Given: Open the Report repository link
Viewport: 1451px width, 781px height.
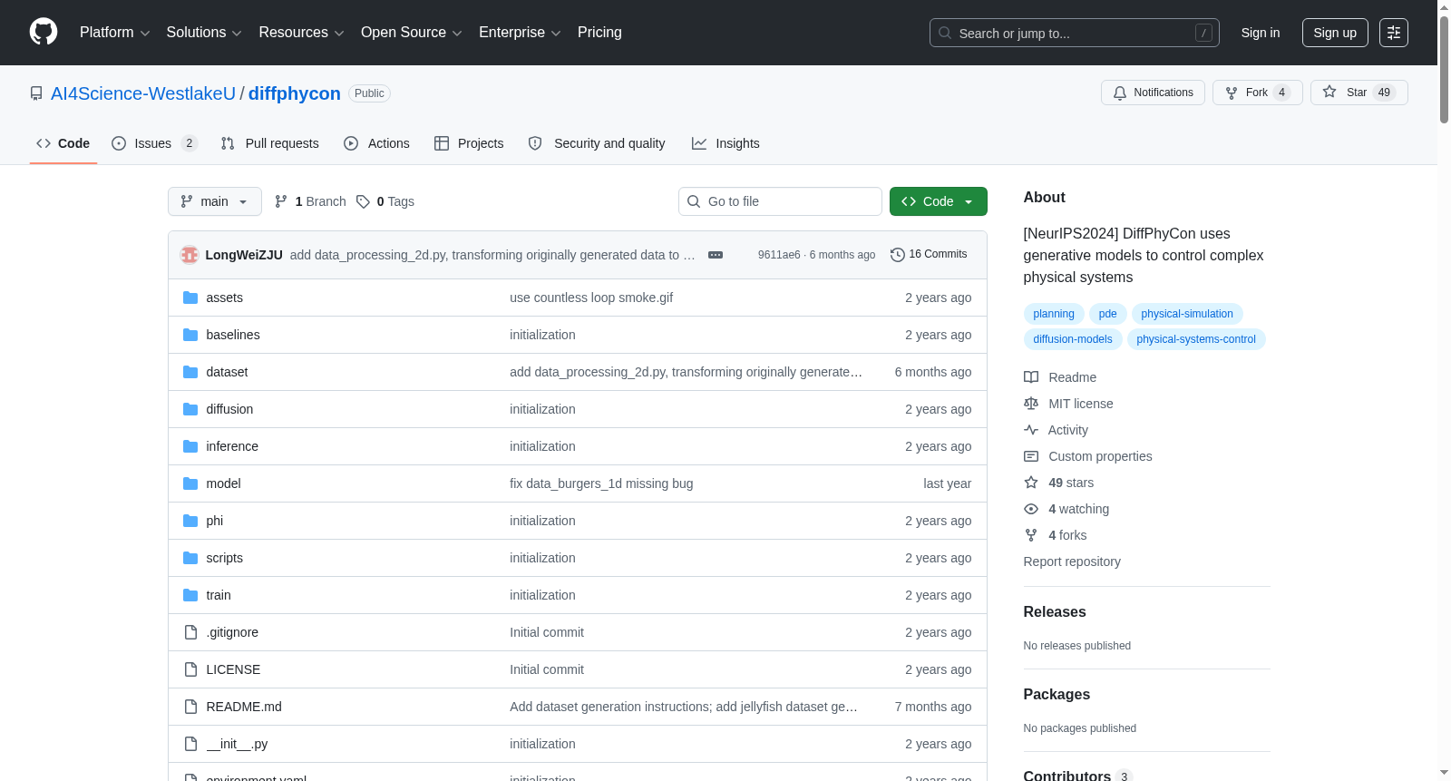Looking at the screenshot, I should click(1072, 561).
